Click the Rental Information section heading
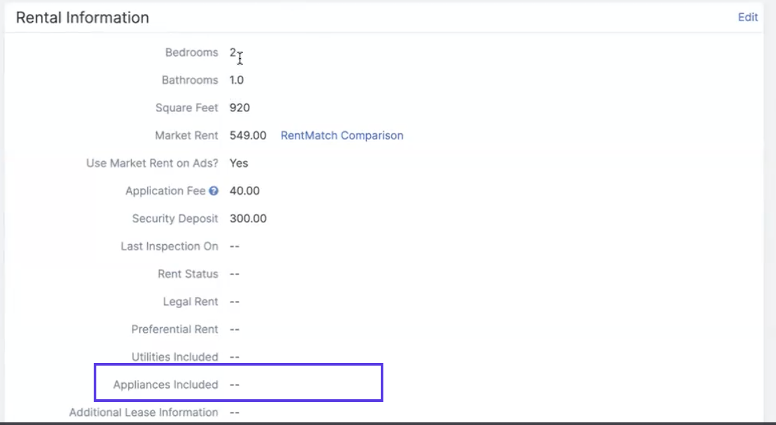This screenshot has height=425, width=776. point(82,18)
